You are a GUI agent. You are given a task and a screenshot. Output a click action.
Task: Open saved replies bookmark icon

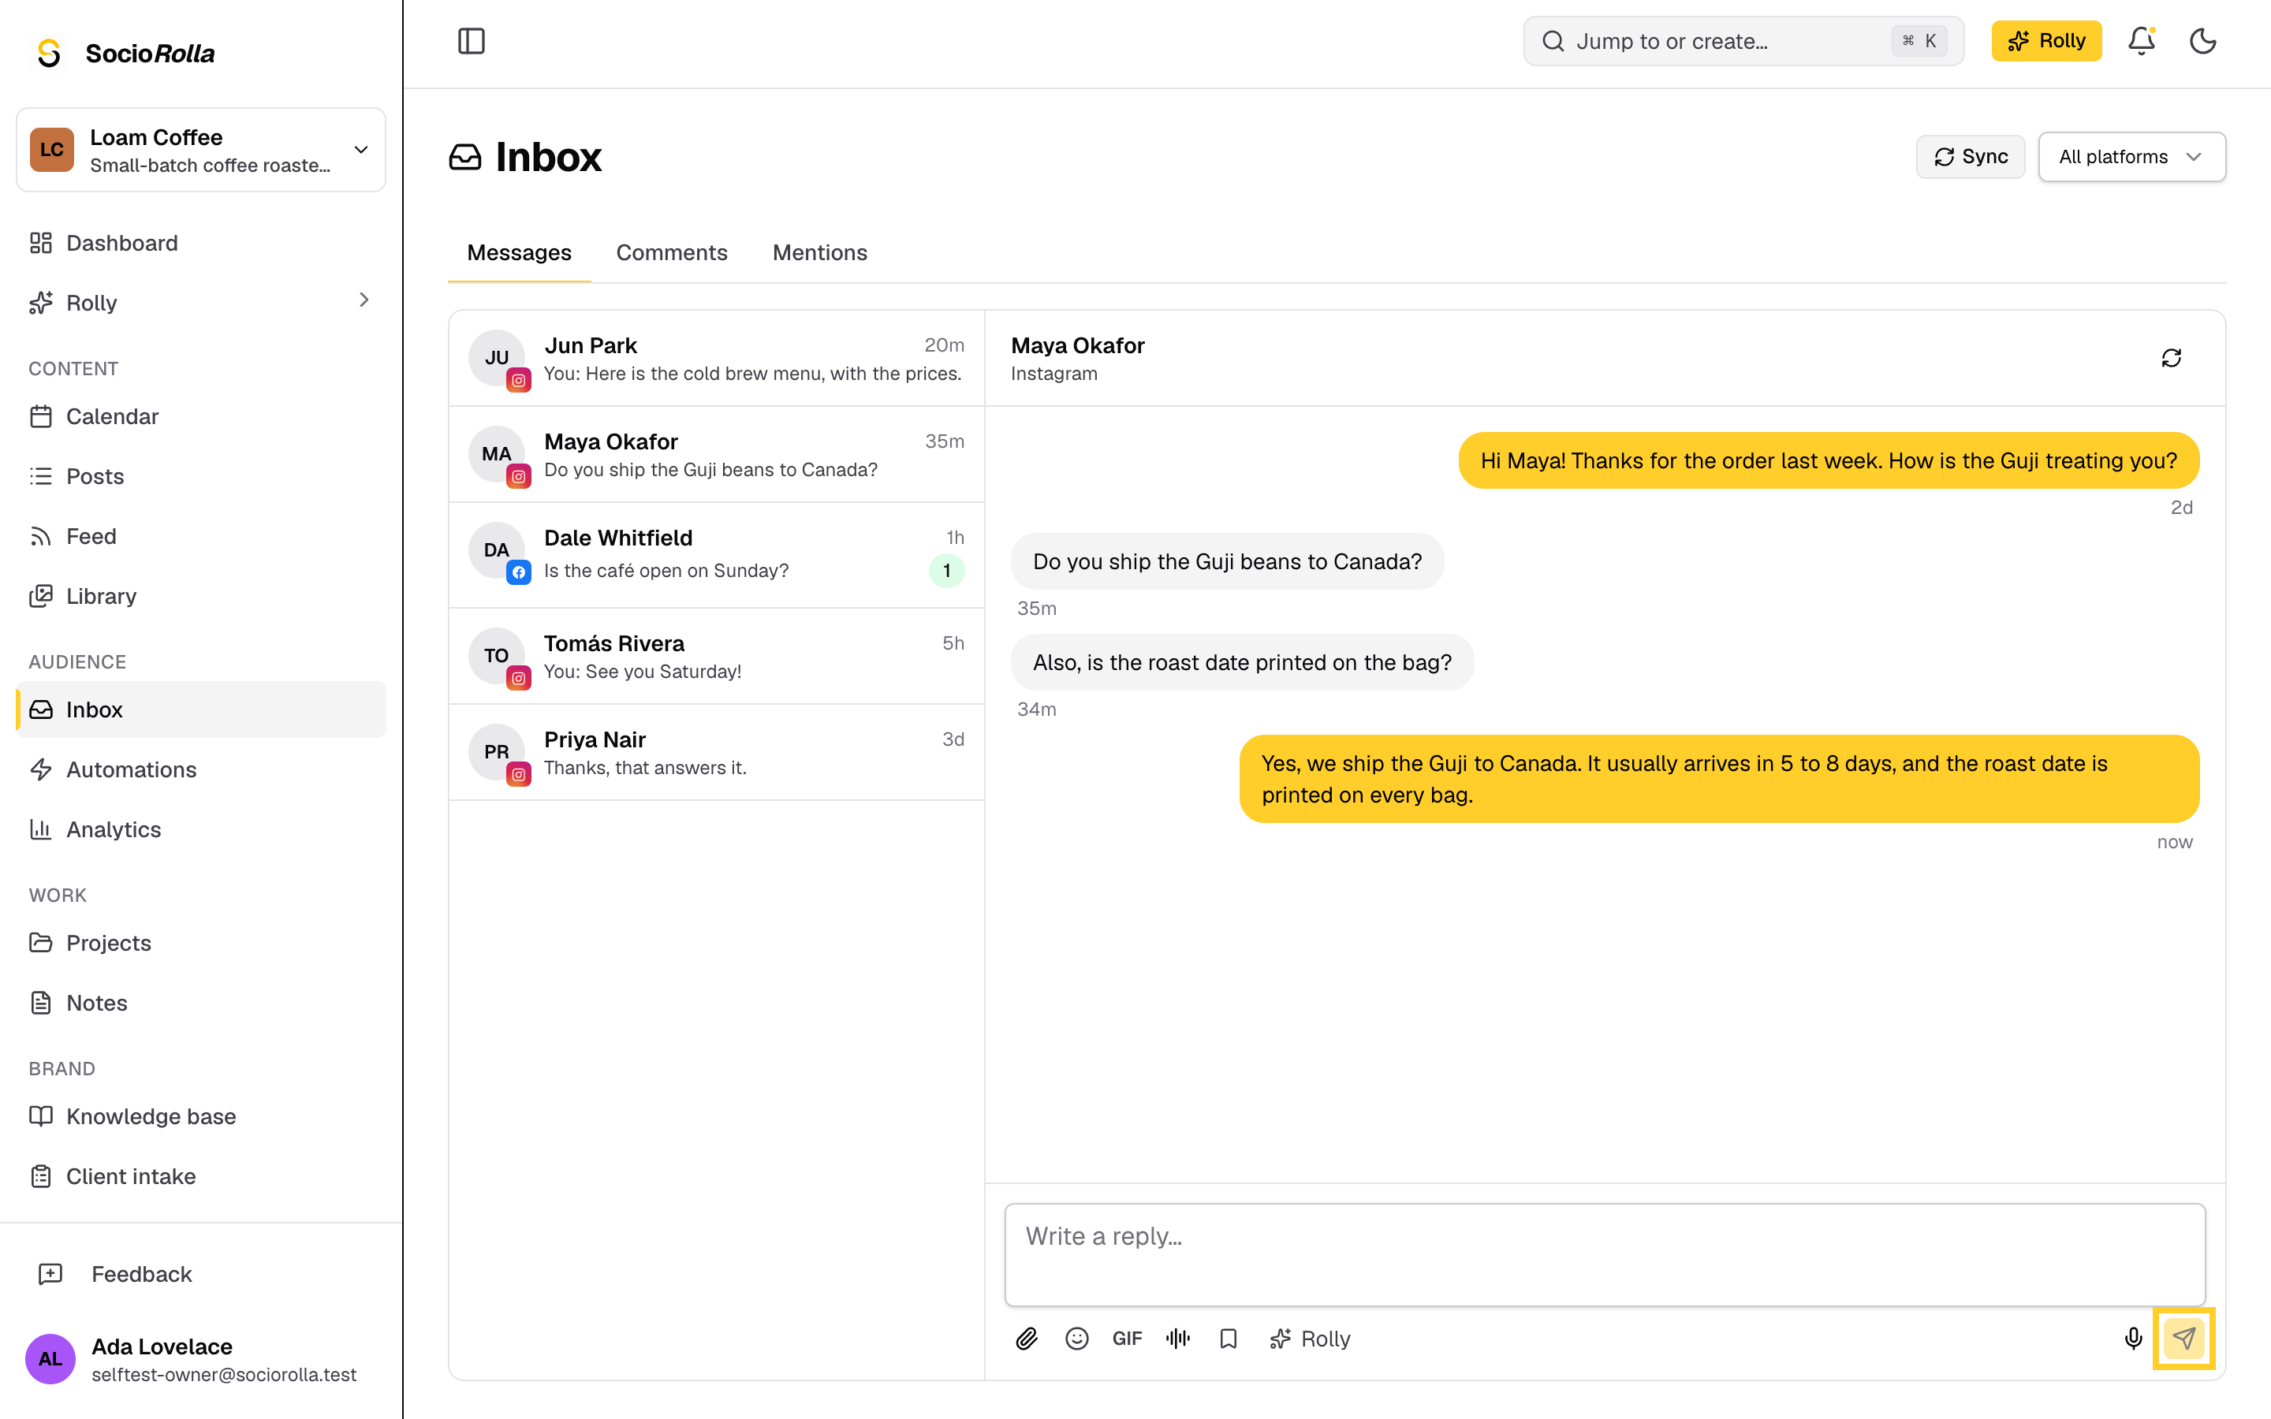click(x=1229, y=1339)
